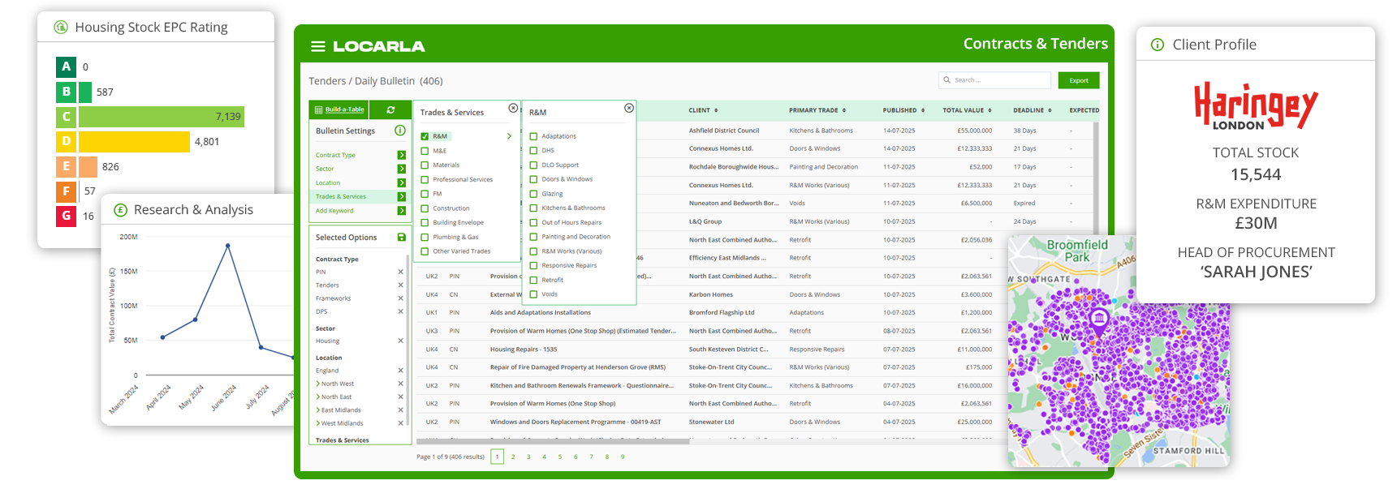
Task: Click the yellow D bar showing 4,801
Action: pos(134,142)
